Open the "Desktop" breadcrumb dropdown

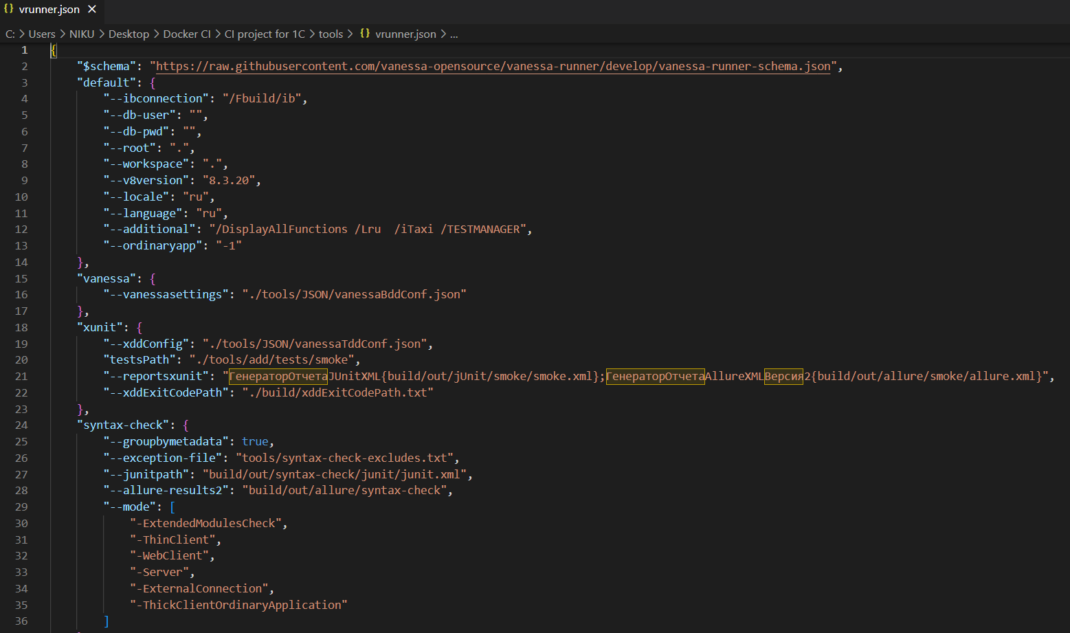pos(128,33)
